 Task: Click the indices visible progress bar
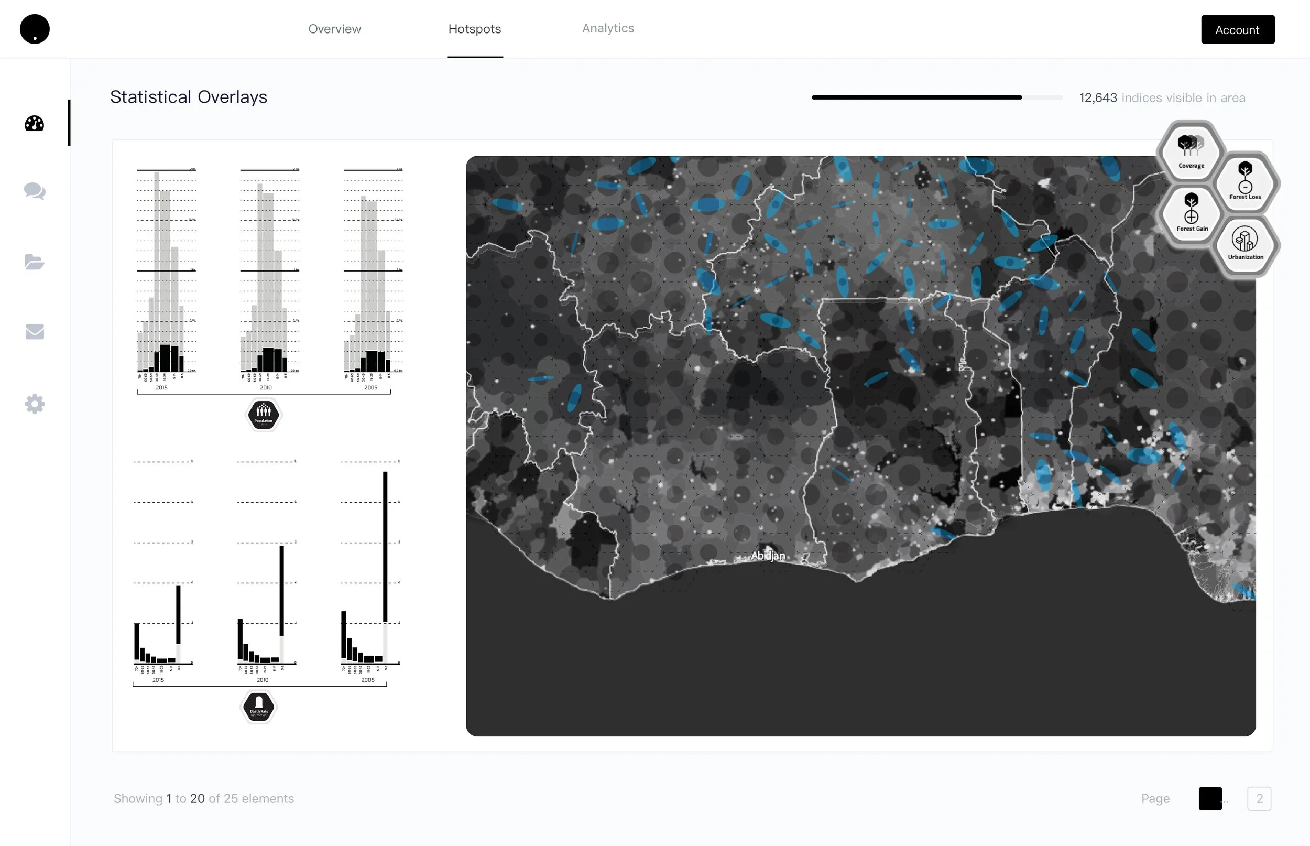[x=937, y=98]
